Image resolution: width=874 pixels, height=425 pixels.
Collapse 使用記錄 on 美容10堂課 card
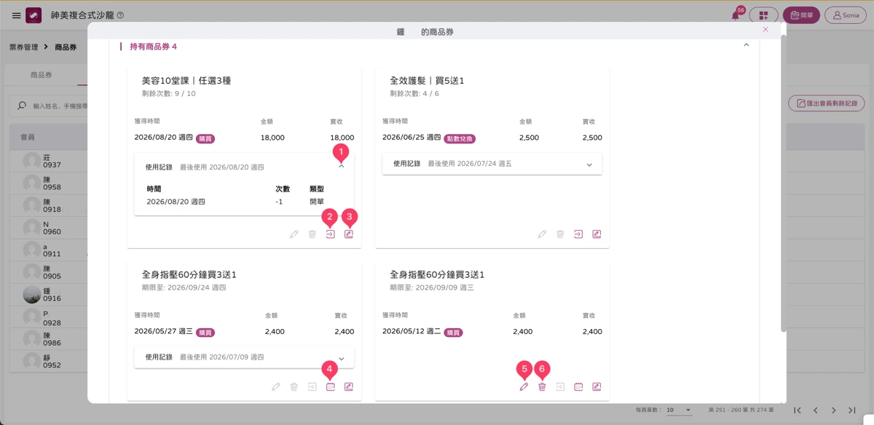[x=341, y=167]
